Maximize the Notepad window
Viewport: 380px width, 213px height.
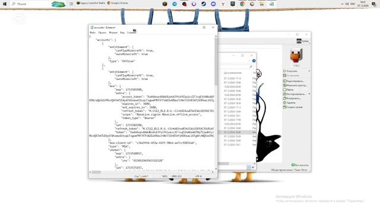tap(204, 28)
